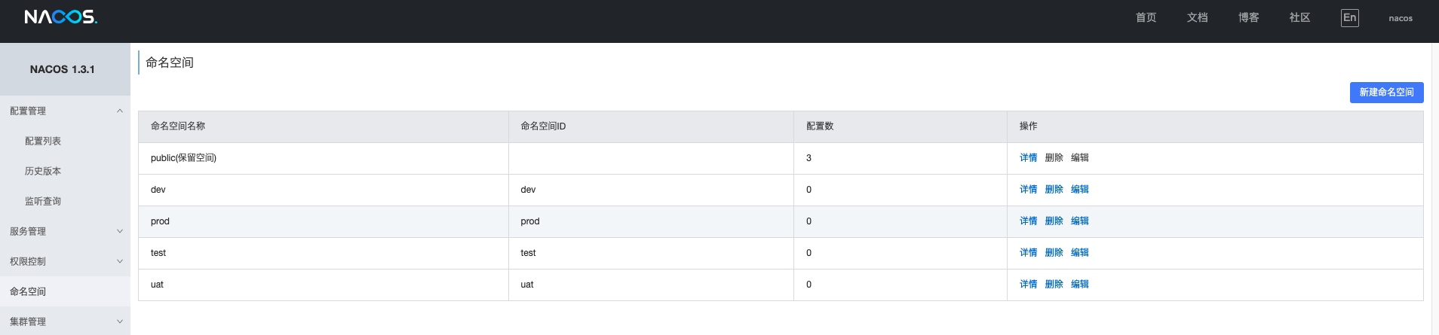Expand the 服务管理 sidebar section
The height and width of the screenshot is (335, 1439).
click(65, 231)
